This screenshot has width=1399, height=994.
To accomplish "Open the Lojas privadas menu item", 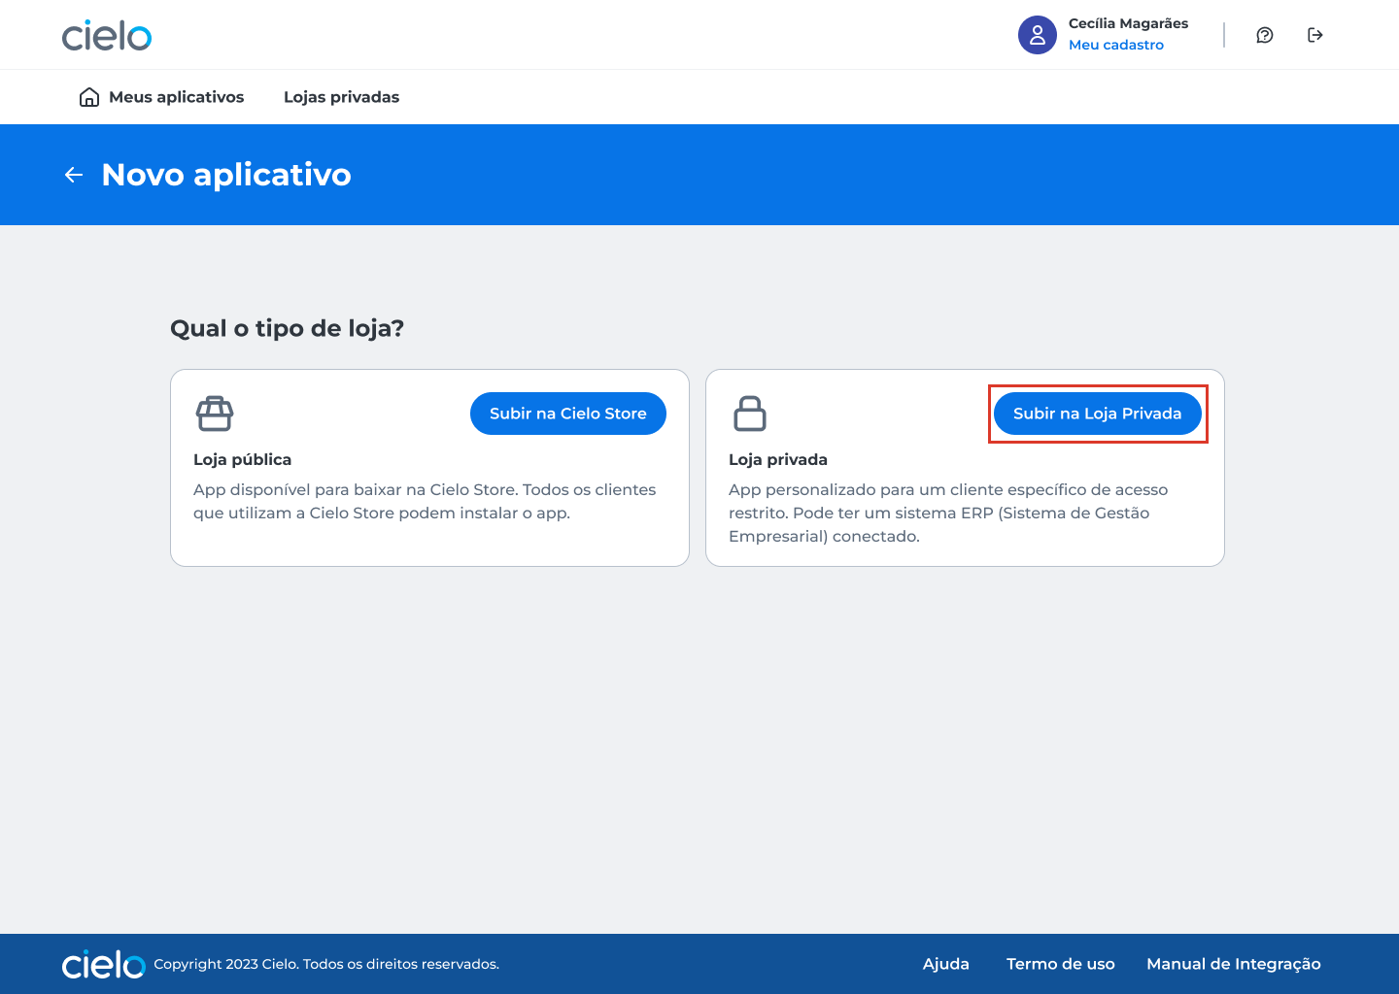I will [x=342, y=97].
